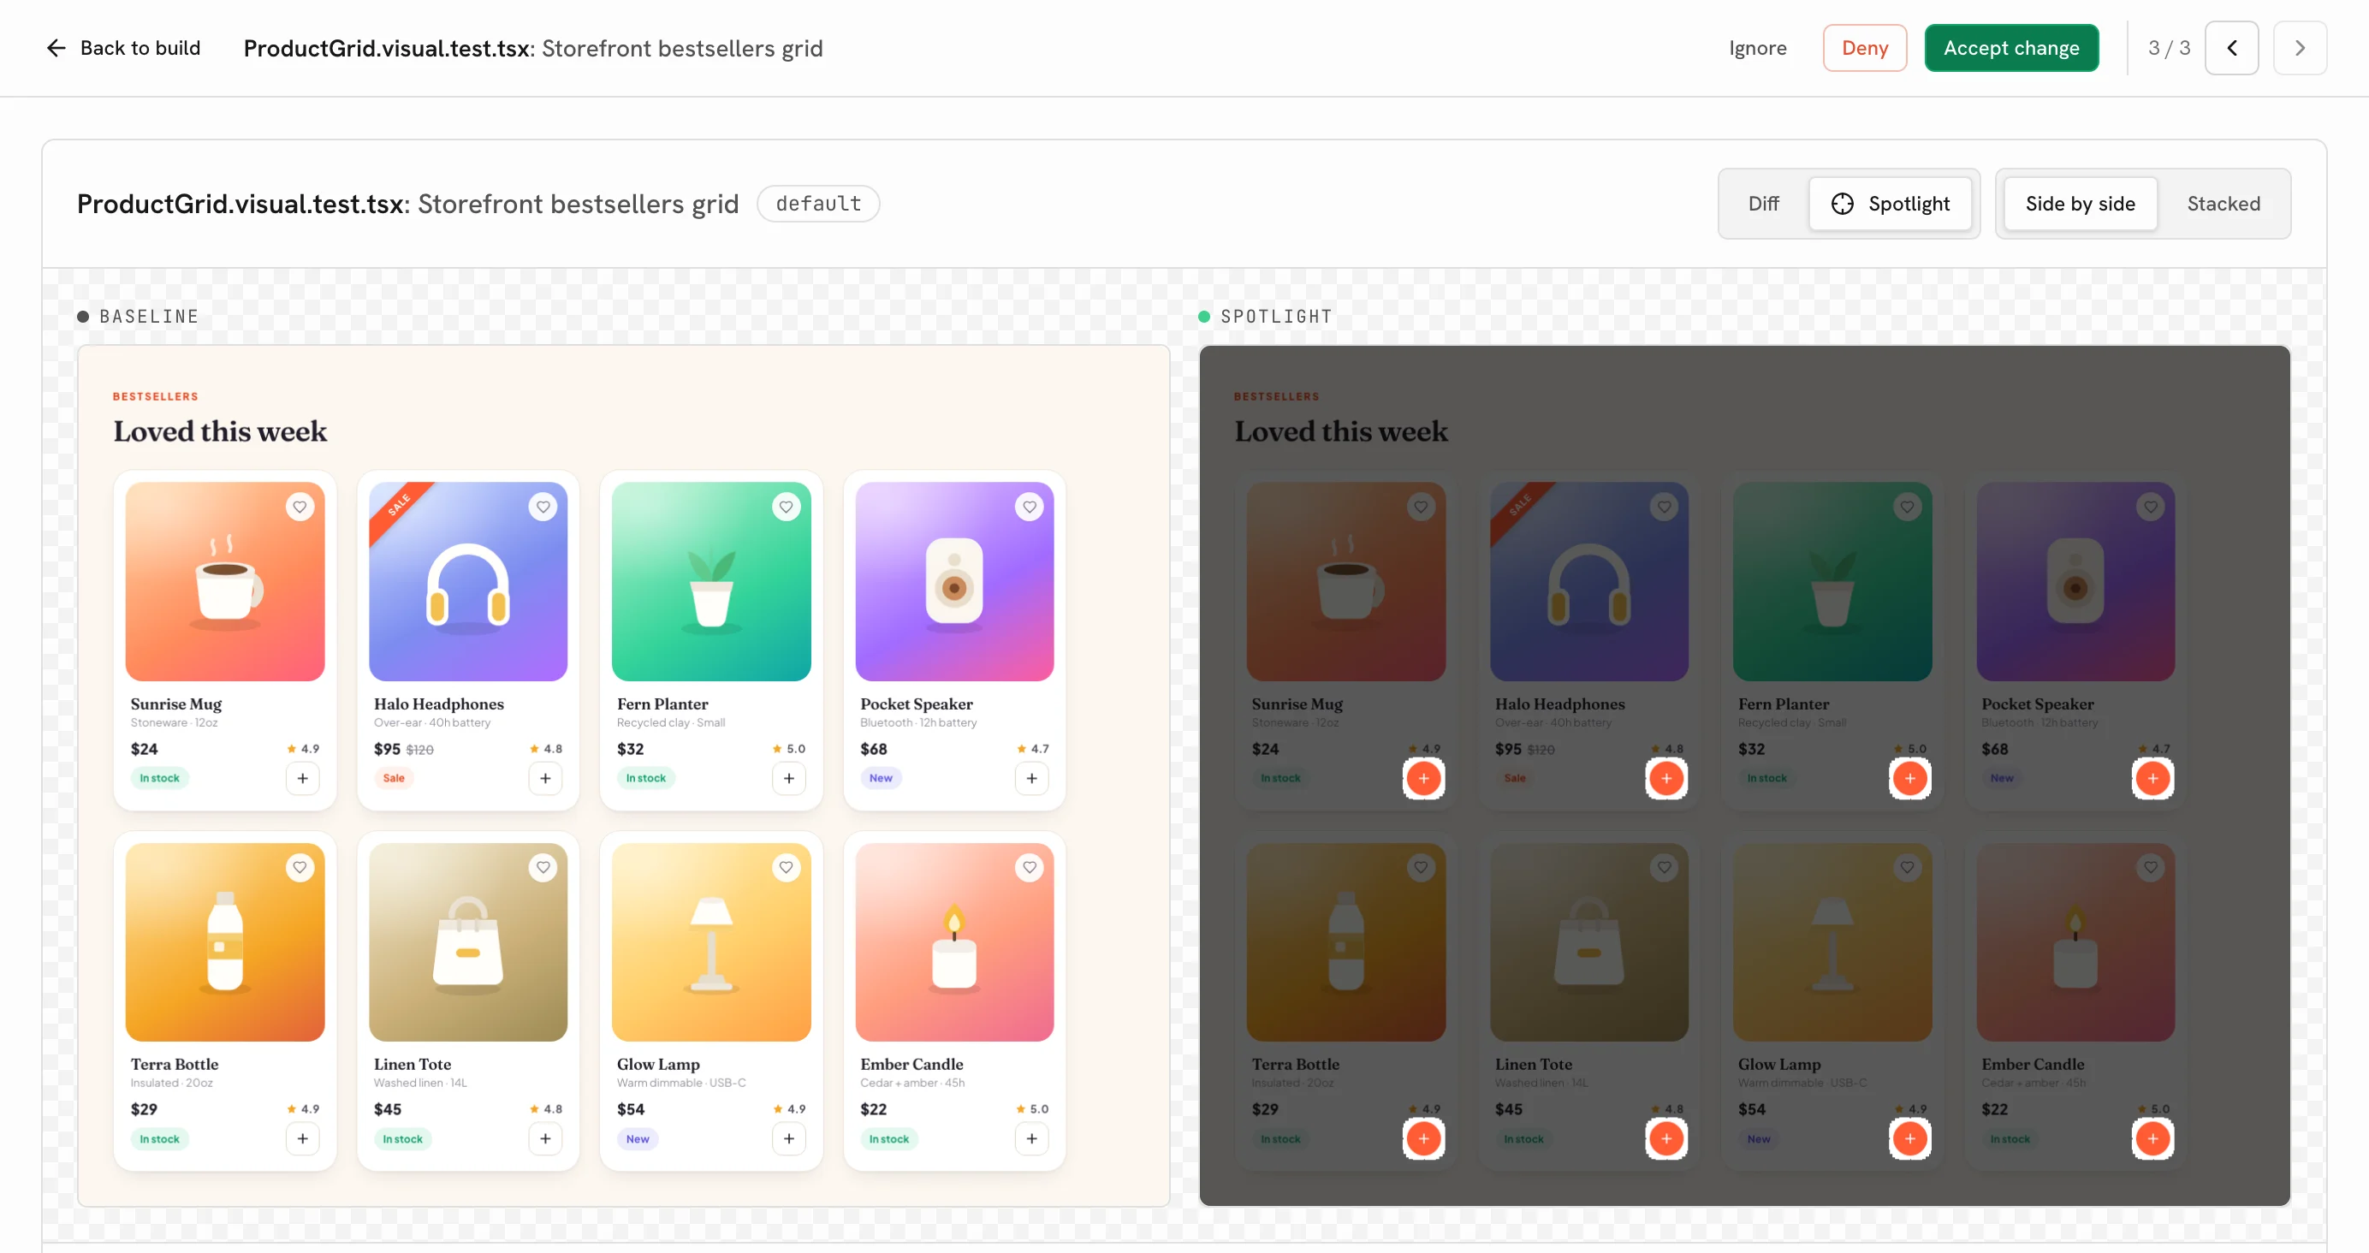
Task: Click highlighted orange plus on spotlight Fern Planter
Action: (x=1910, y=778)
